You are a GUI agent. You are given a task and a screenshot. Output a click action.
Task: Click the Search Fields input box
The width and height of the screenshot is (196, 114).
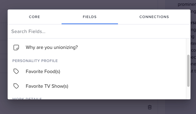point(99,31)
